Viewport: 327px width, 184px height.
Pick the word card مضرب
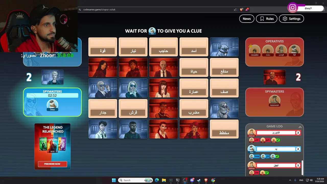(194, 109)
